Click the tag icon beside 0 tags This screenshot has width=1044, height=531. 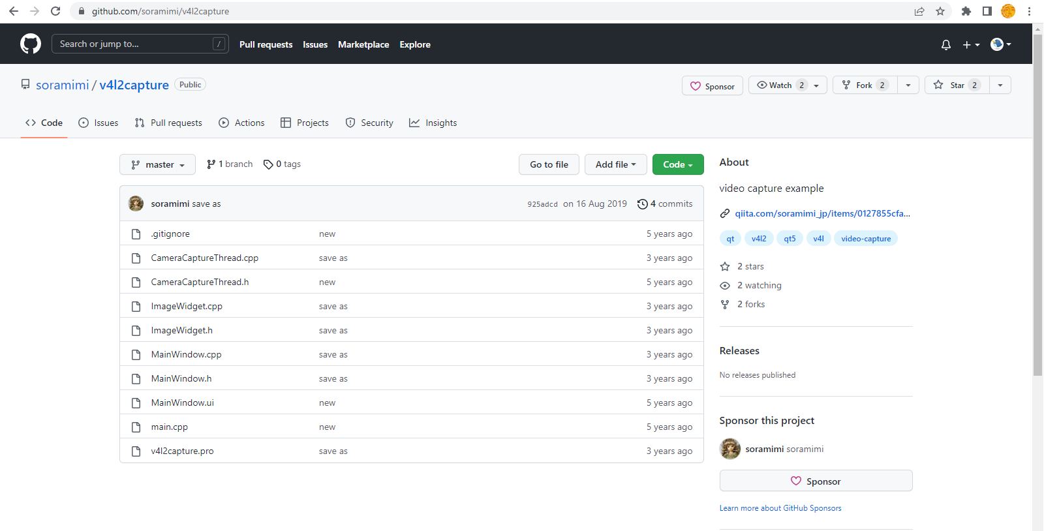coord(268,164)
